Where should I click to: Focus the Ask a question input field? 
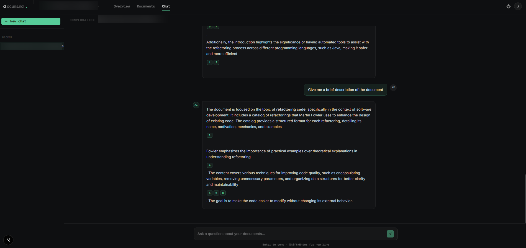[290, 234]
